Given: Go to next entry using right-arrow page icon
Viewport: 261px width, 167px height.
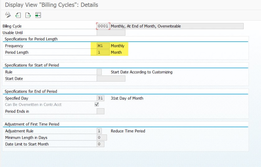Looking at the screenshot, I should point(28,15).
